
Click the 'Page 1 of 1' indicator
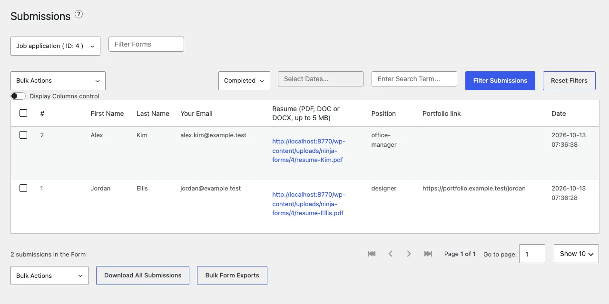tap(460, 254)
